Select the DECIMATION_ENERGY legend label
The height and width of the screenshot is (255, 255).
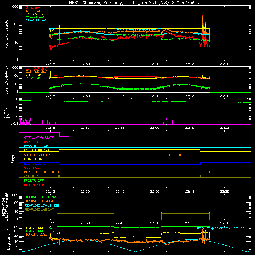click(41, 197)
